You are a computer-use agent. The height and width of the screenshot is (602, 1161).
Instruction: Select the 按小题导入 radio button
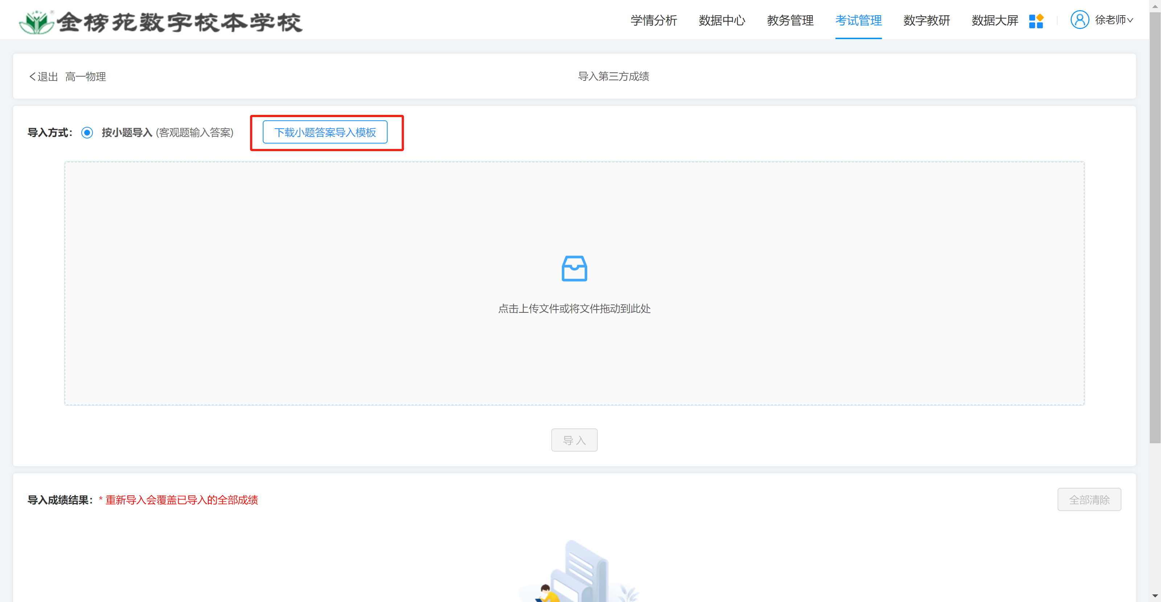tap(87, 133)
